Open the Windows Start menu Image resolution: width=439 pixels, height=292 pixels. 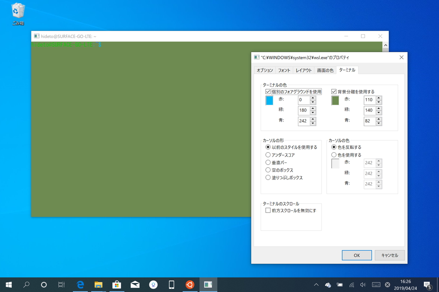(9, 284)
